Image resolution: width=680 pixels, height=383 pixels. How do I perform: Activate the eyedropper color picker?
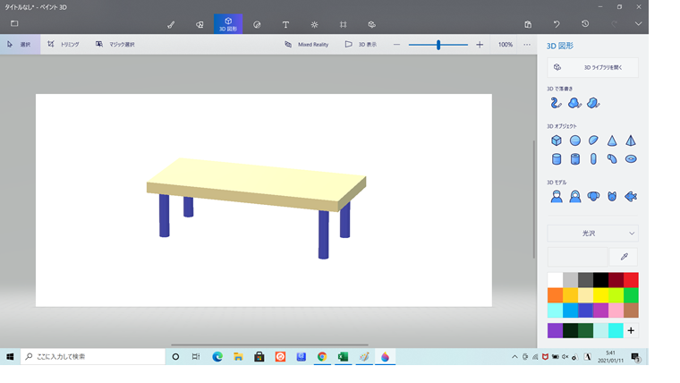(x=624, y=257)
